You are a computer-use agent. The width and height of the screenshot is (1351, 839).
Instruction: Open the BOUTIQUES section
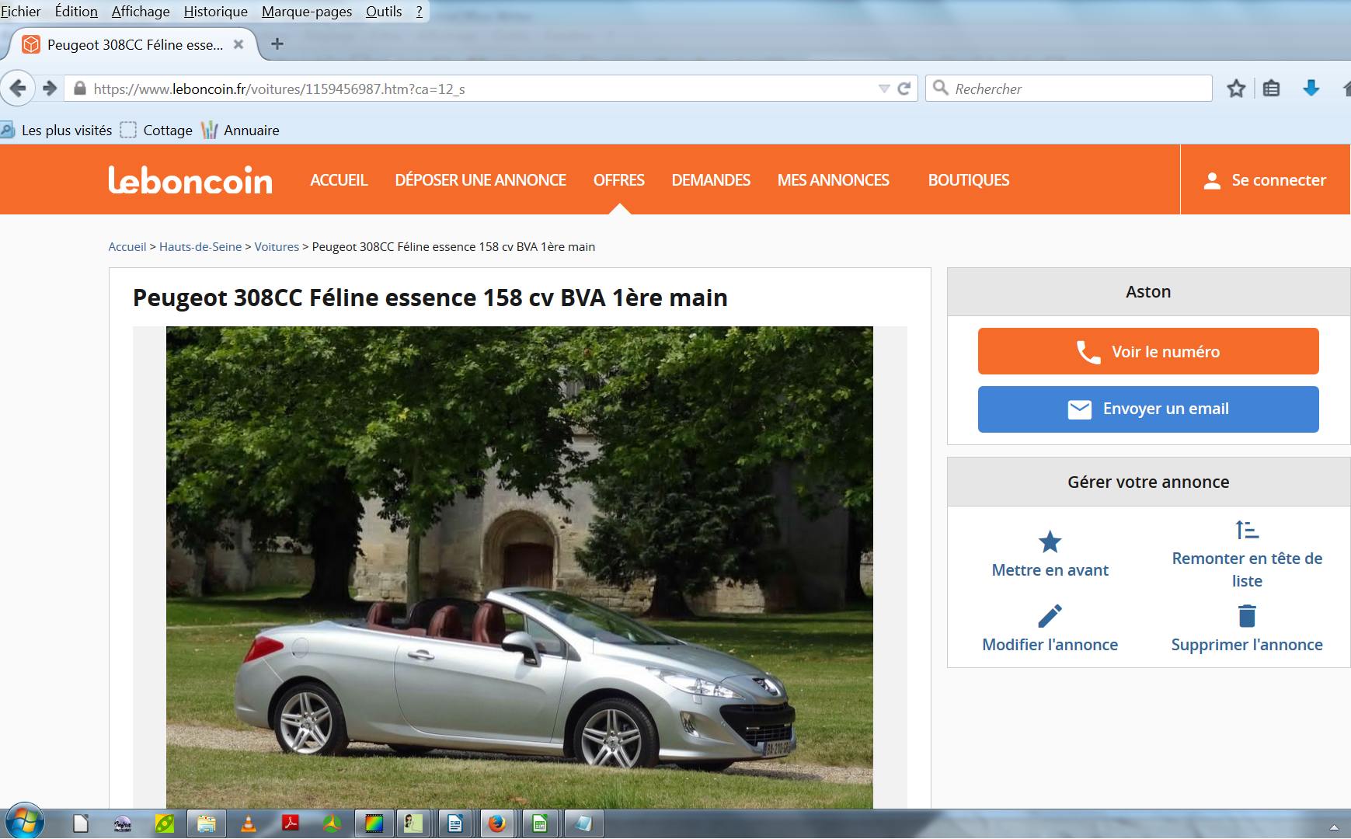tap(969, 179)
